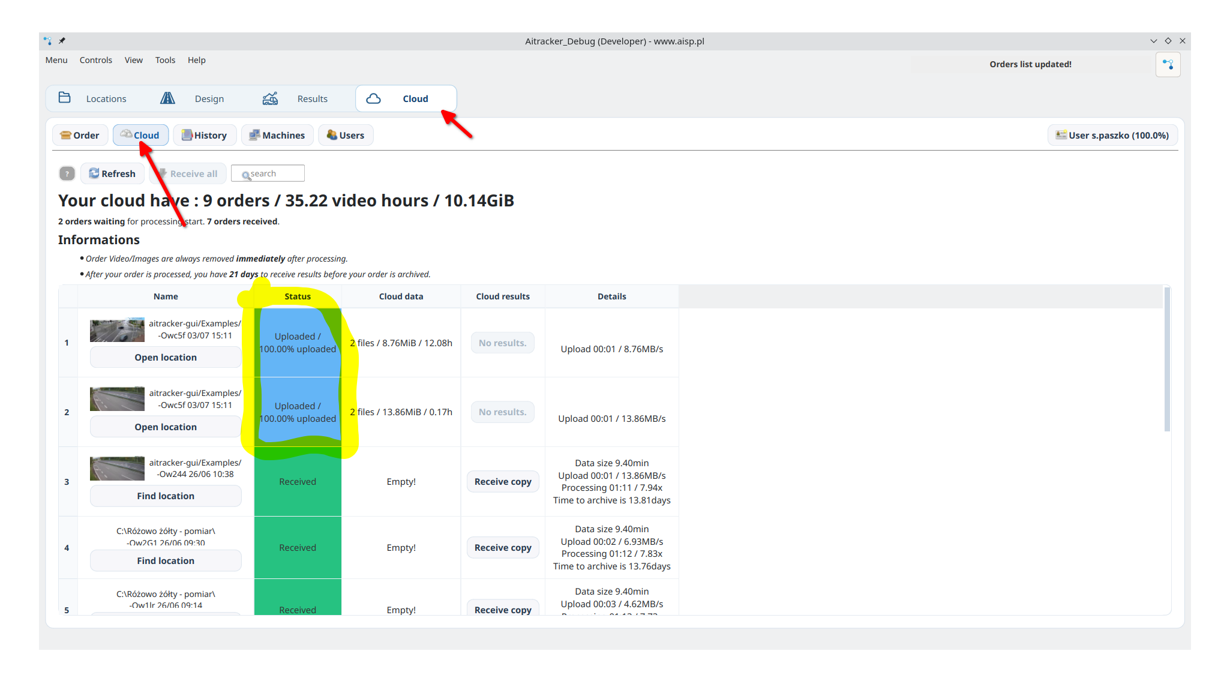Image resolution: width=1230 pixels, height=696 pixels.
Task: Open the Tools menu
Action: point(165,60)
